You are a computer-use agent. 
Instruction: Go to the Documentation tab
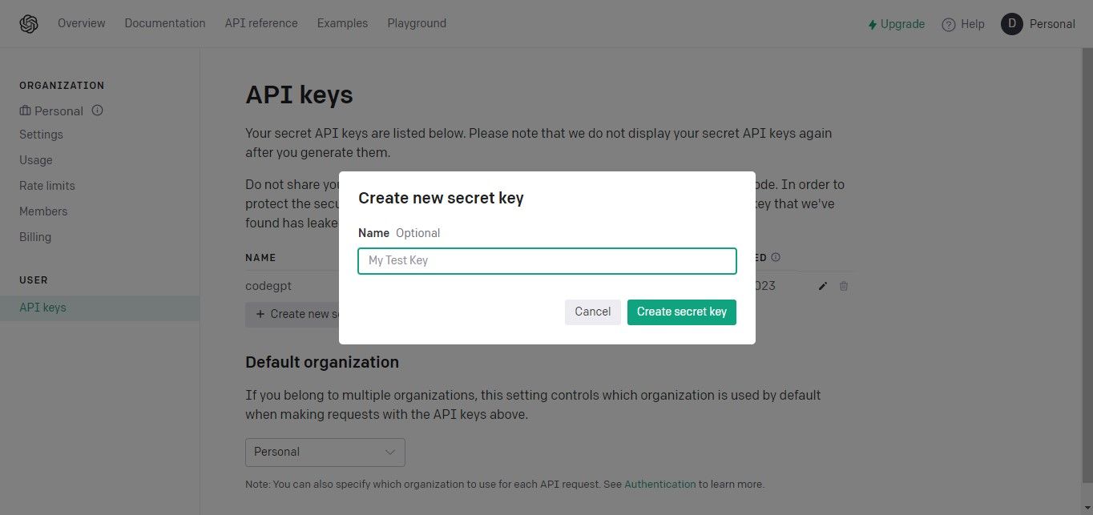click(x=165, y=23)
